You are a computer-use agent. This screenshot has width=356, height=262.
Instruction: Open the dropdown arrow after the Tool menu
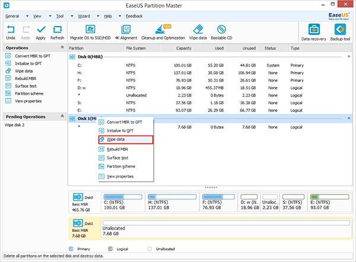(72, 16)
